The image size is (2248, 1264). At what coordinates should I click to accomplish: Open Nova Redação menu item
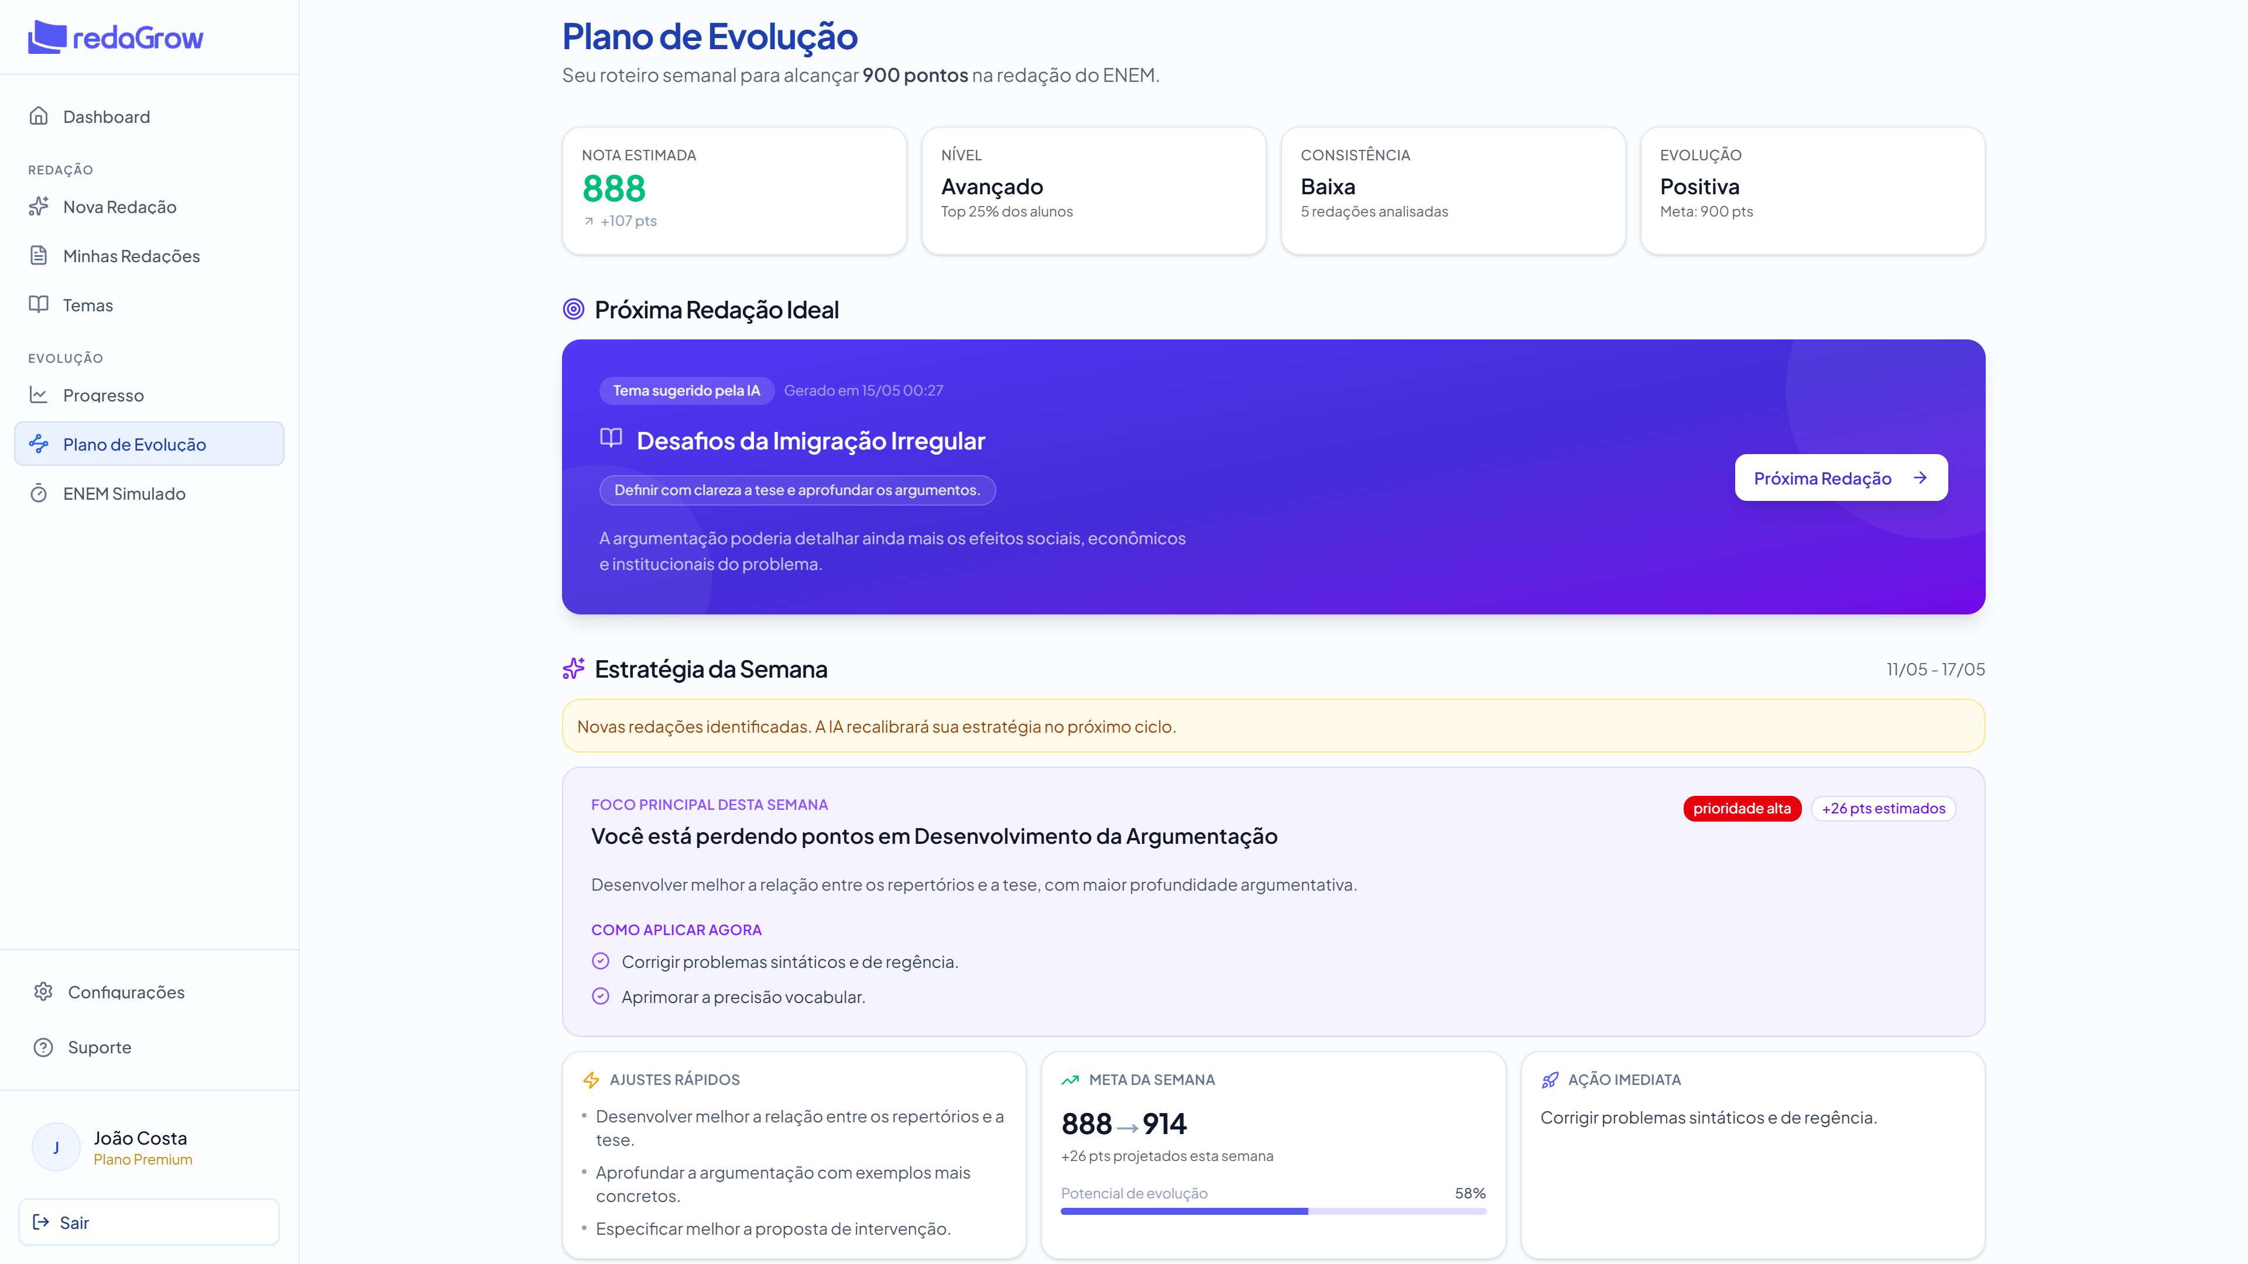pos(149,207)
